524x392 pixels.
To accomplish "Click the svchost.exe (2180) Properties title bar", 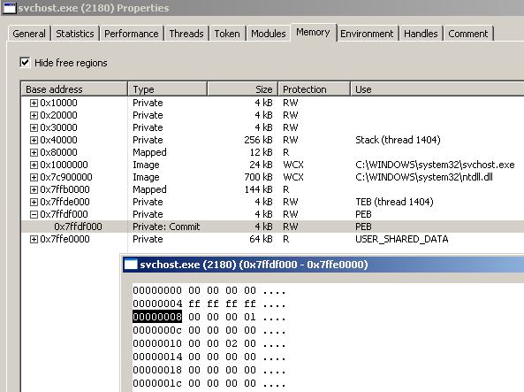I will 262,8.
